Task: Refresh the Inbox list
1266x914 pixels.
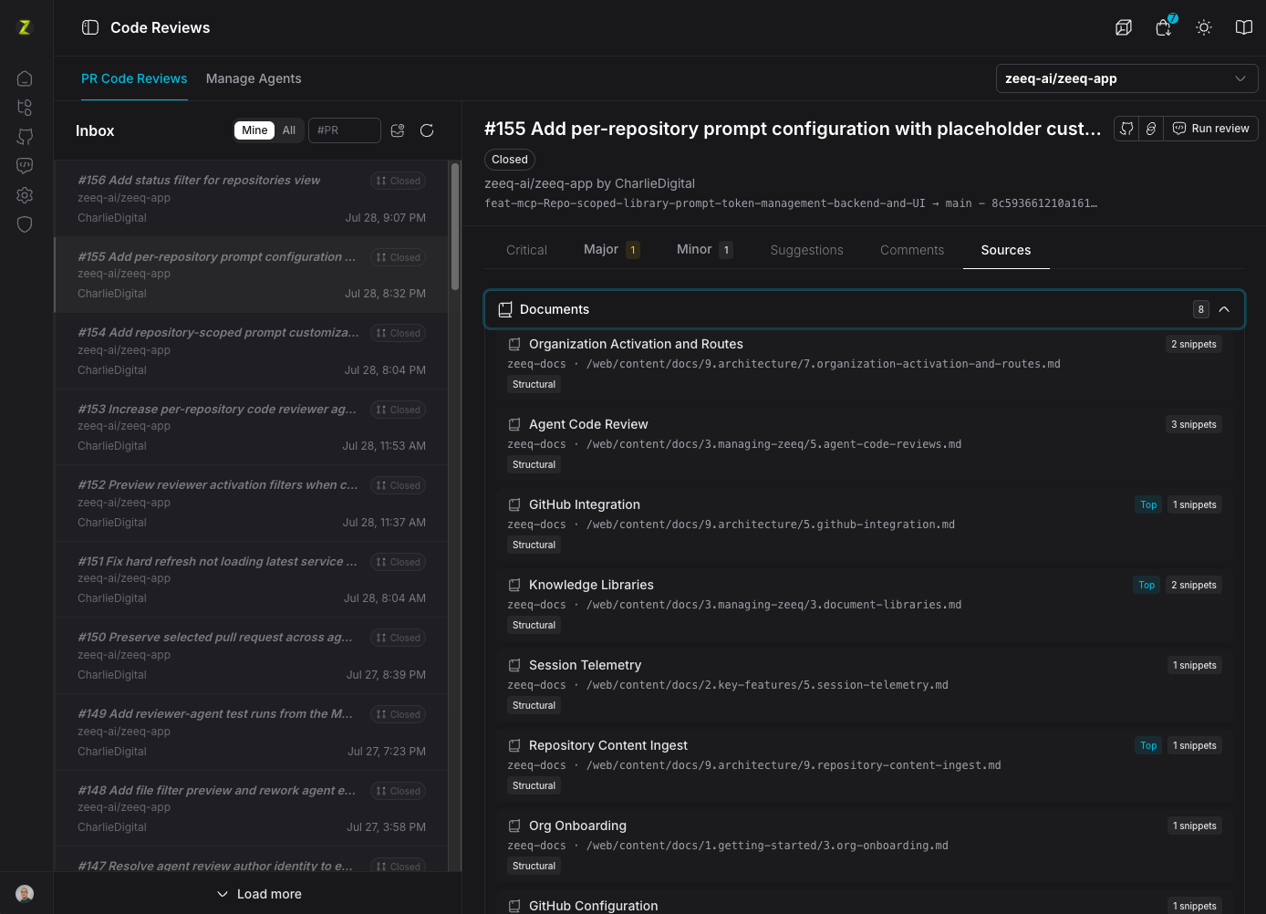Action: tap(427, 130)
